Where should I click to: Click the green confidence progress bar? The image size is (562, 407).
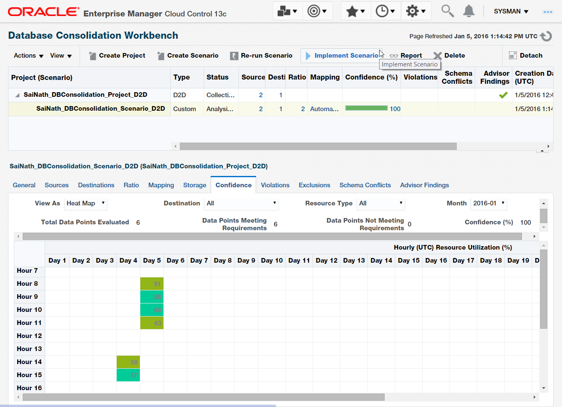pos(366,108)
